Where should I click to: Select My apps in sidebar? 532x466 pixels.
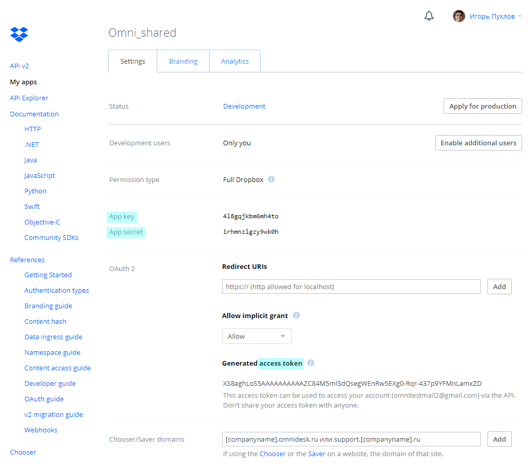click(23, 82)
